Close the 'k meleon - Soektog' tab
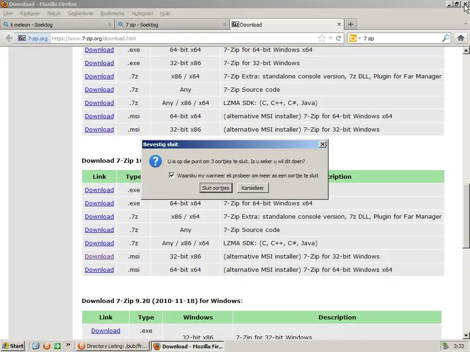The width and height of the screenshot is (470, 352). (110, 24)
